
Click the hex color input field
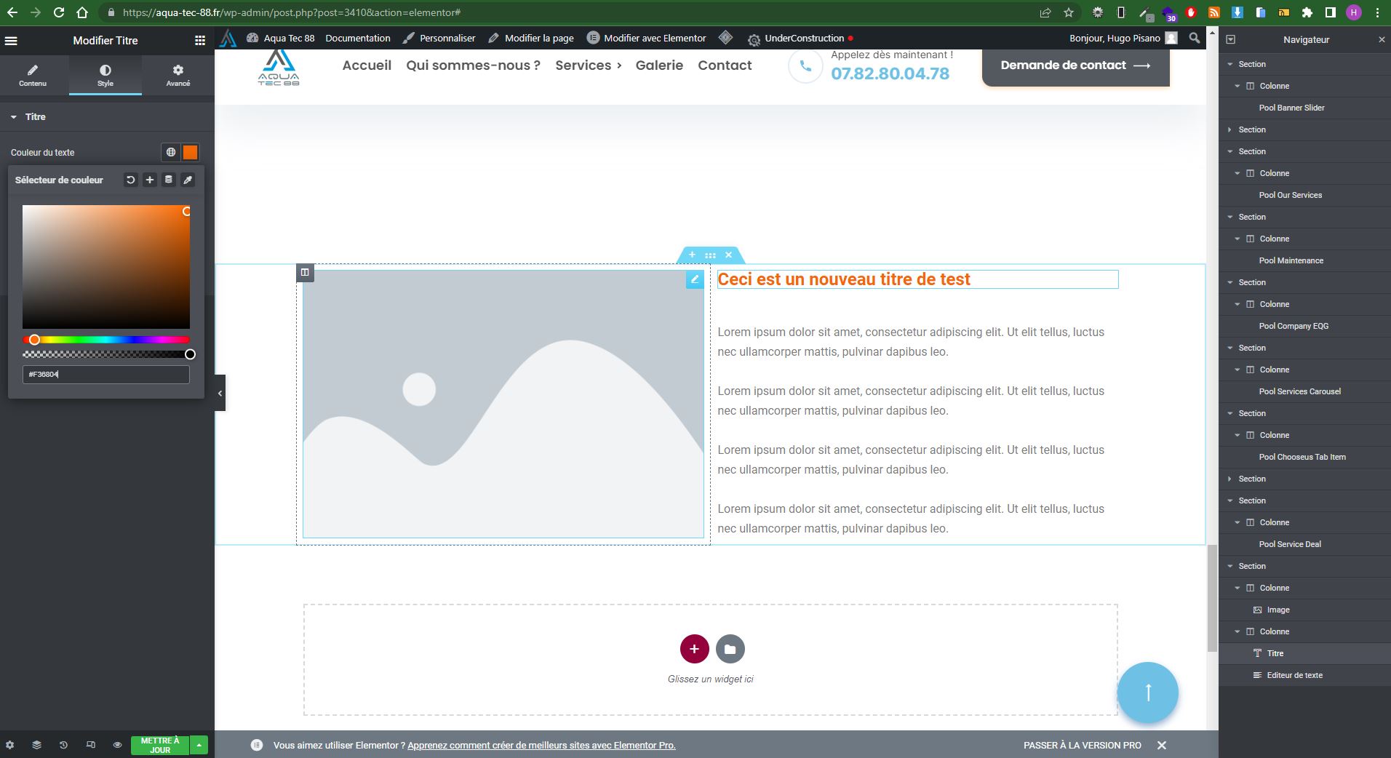106,375
